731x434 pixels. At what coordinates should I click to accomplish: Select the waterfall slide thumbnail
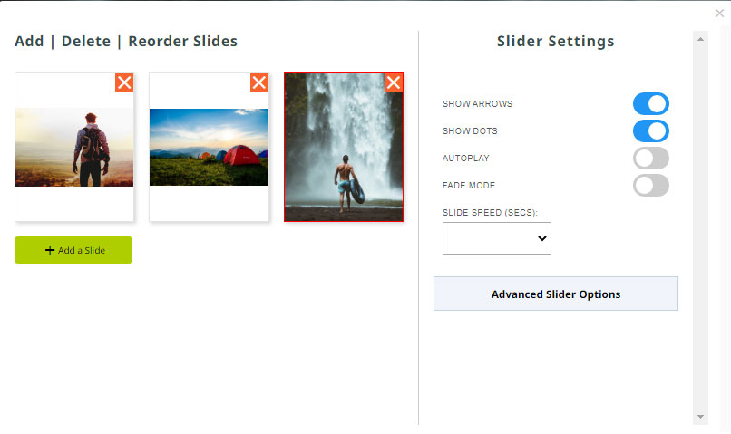[344, 147]
